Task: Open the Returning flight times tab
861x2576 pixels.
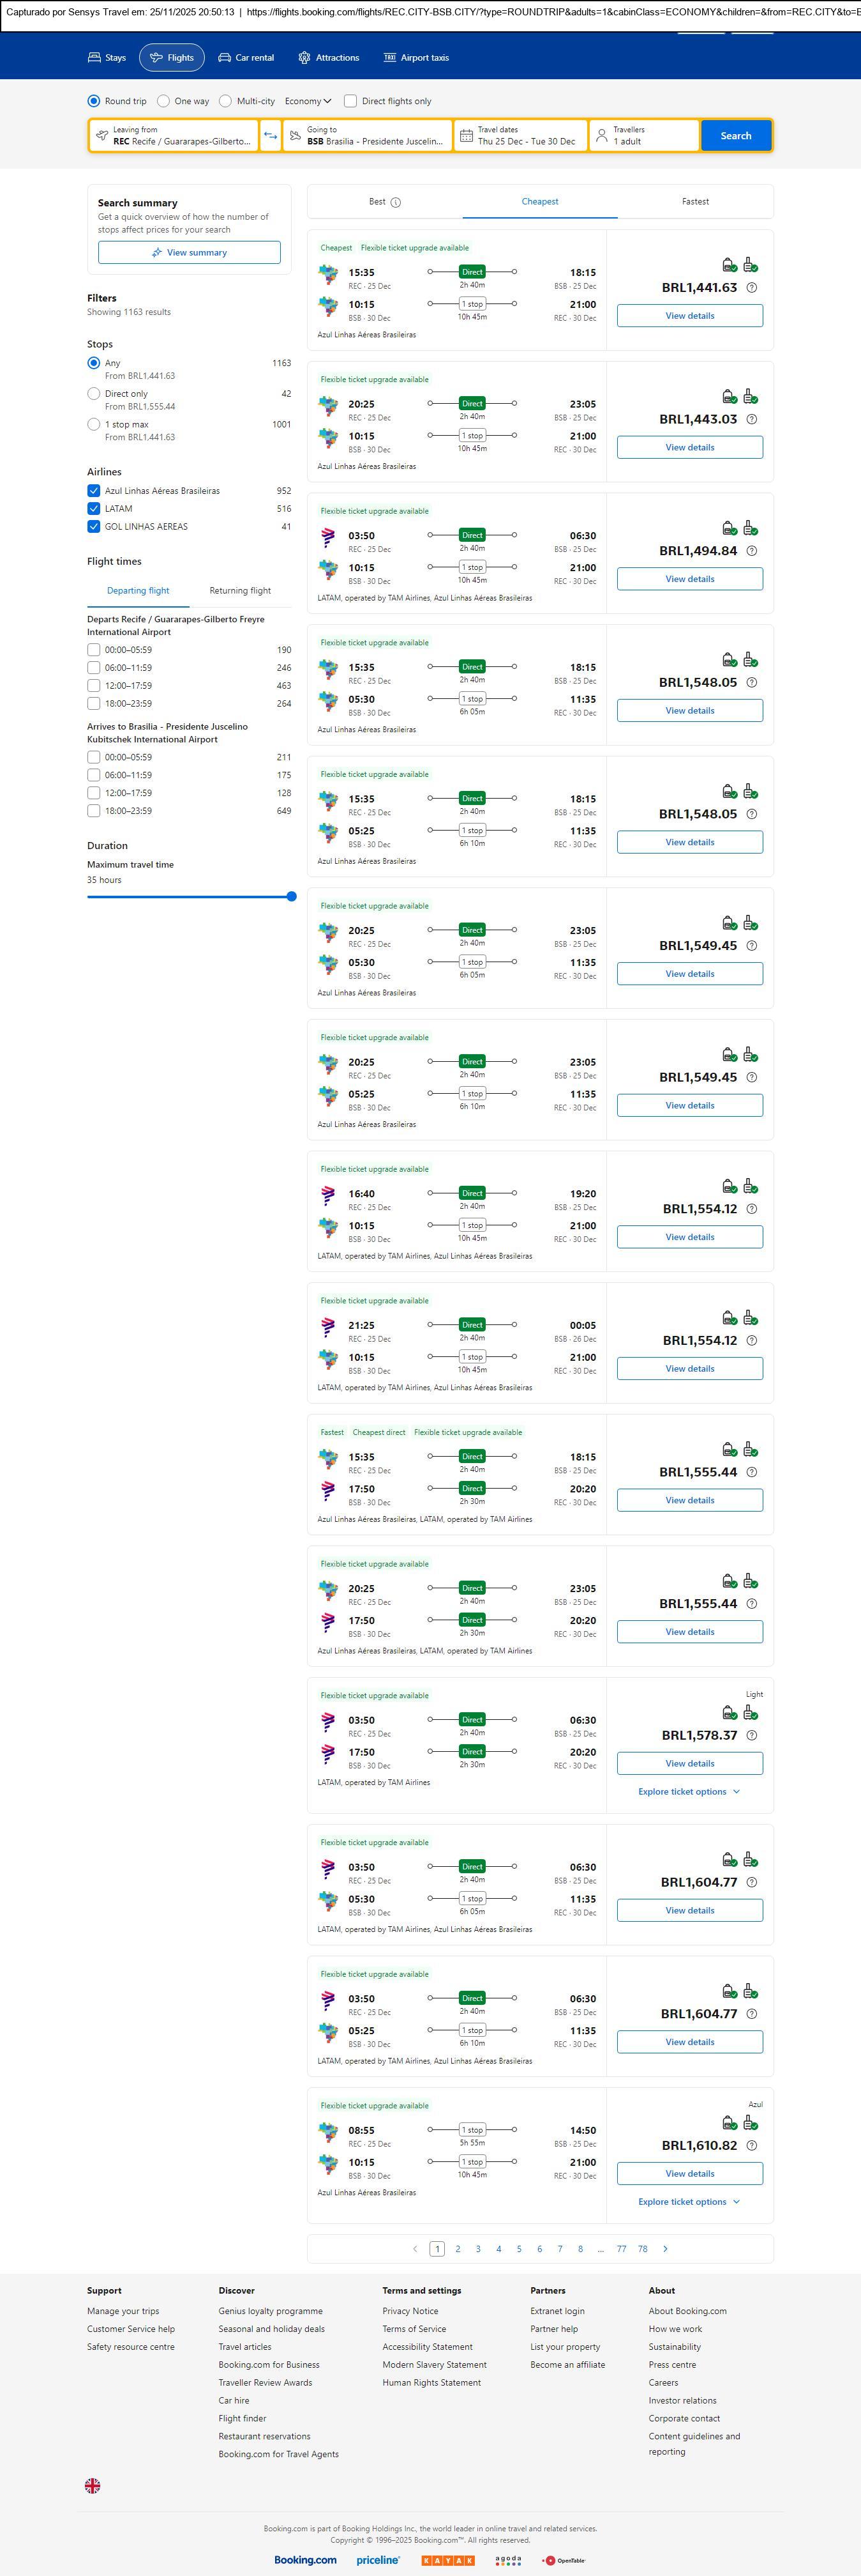Action: (x=240, y=591)
